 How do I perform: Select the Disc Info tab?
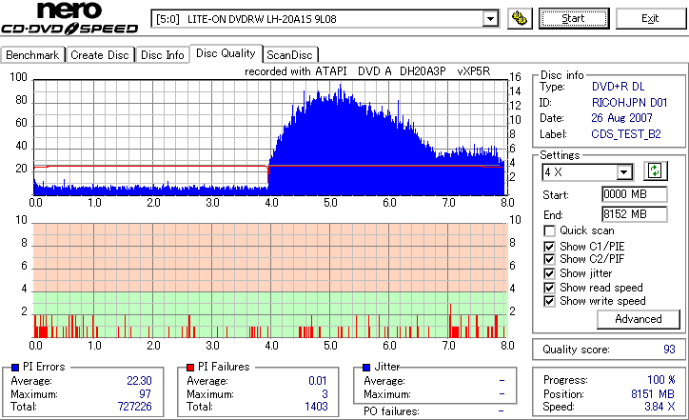tap(162, 55)
